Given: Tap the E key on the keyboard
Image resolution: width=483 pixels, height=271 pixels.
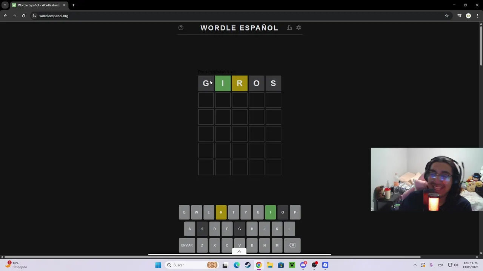Looking at the screenshot, I should 209,212.
